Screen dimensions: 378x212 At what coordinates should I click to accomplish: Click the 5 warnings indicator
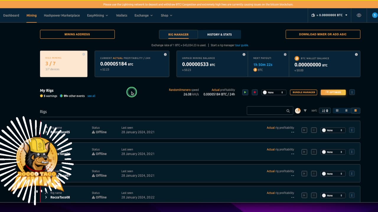pyautogui.click(x=48, y=96)
